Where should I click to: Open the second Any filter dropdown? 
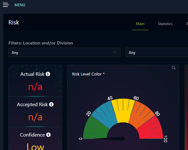tap(156, 52)
